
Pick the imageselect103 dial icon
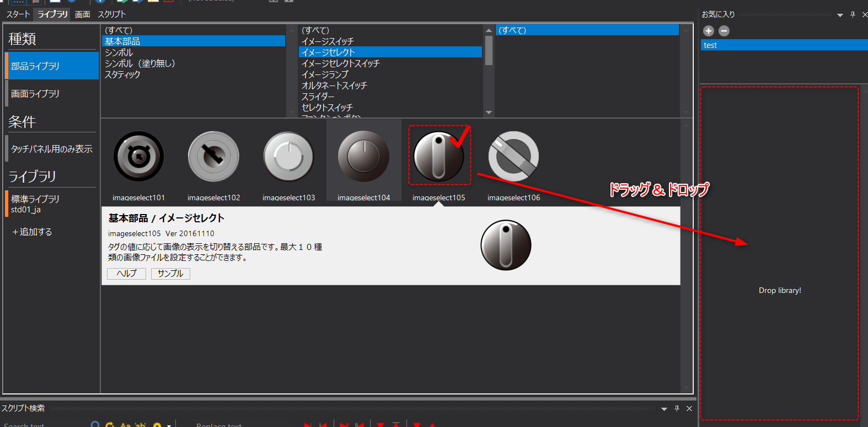click(x=288, y=157)
